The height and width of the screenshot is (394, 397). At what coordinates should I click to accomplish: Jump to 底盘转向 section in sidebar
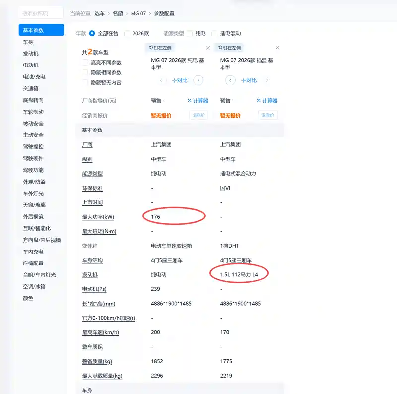pyautogui.click(x=33, y=100)
